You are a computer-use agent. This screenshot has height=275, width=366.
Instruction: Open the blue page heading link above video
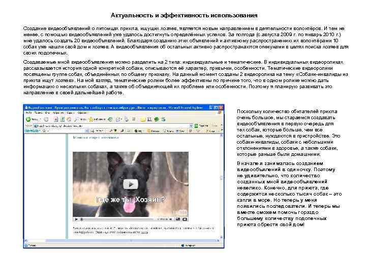coord(96,137)
